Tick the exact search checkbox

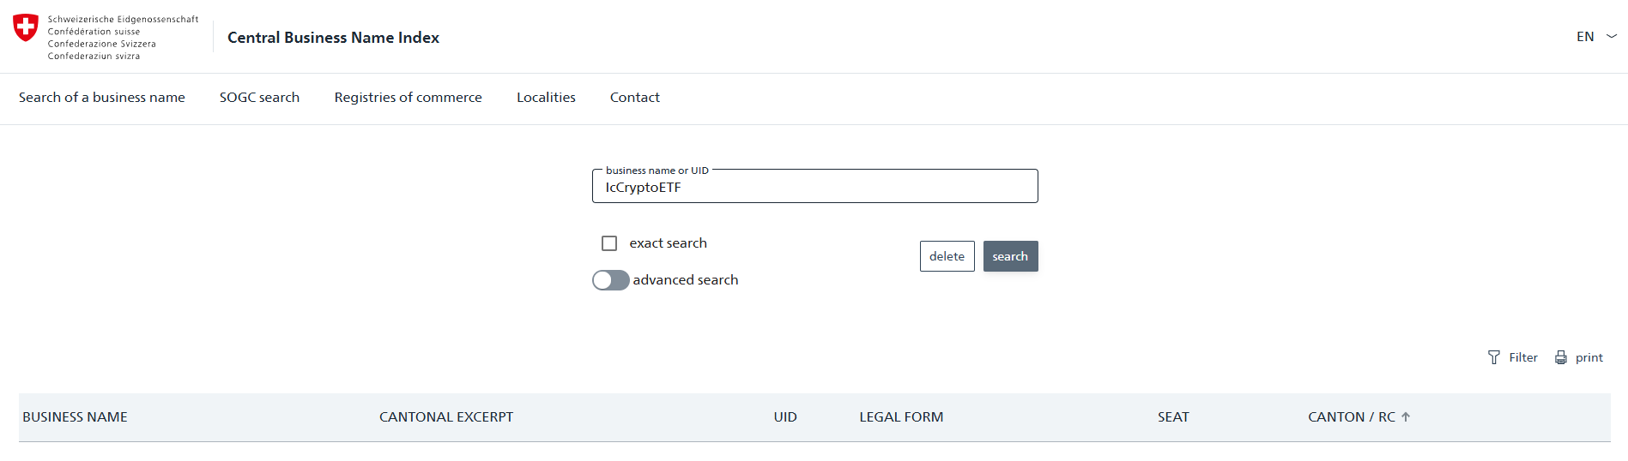[x=609, y=243]
